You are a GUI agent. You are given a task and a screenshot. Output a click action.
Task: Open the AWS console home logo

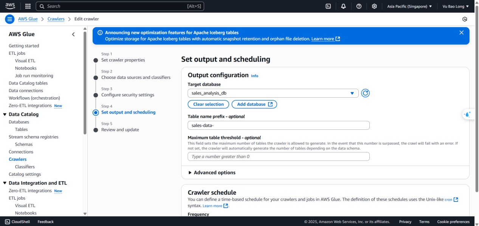(10, 6)
